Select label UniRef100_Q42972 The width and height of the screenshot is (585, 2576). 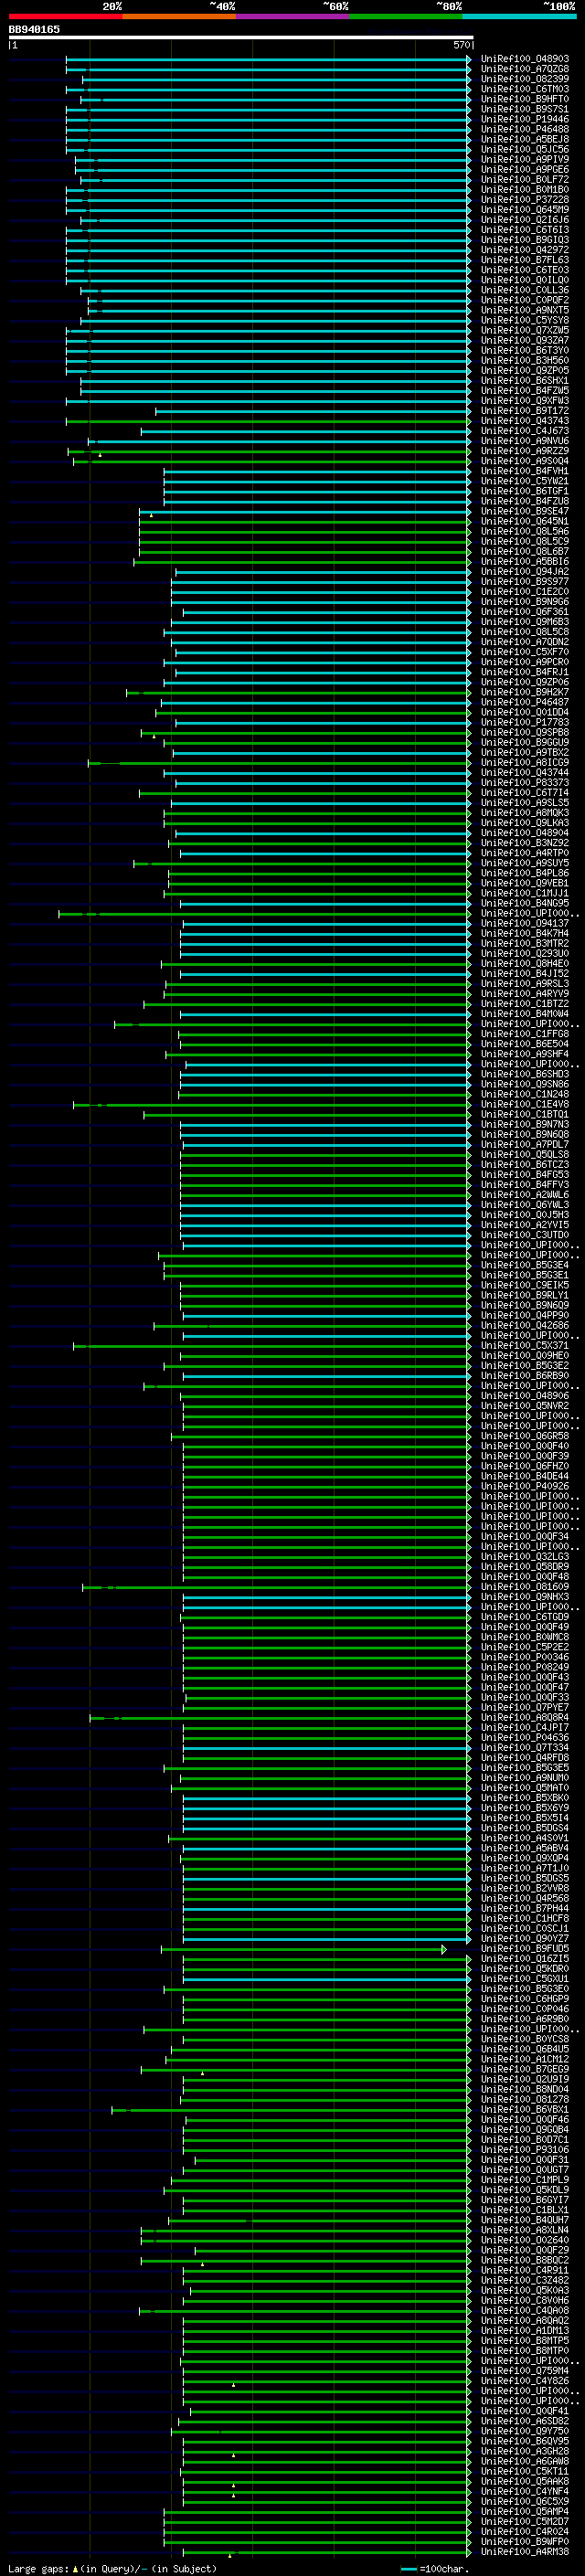525,250
